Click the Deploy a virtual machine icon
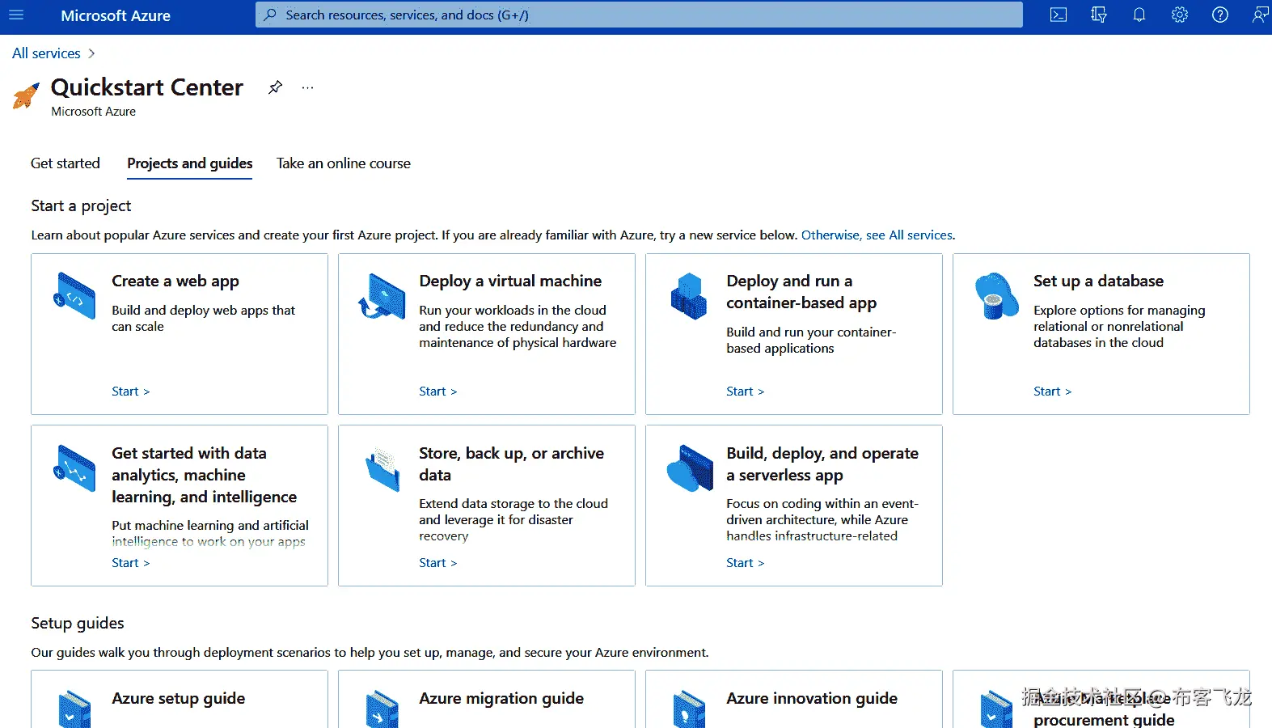 tap(382, 296)
